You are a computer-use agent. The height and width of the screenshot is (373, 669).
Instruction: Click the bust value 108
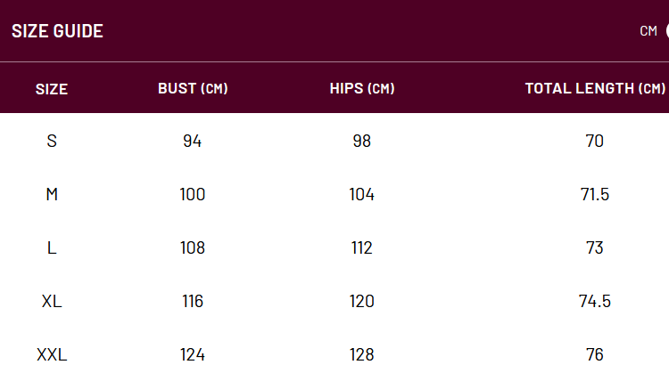coord(193,247)
